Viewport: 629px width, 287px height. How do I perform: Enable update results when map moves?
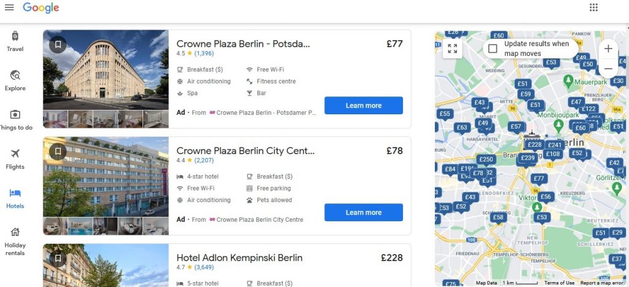[493, 49]
